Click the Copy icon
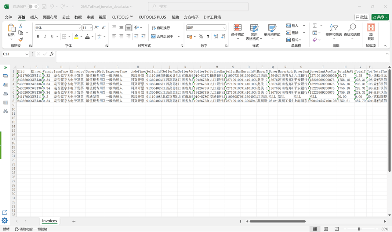Viewport: 392px width, 232px height. pos(21,33)
